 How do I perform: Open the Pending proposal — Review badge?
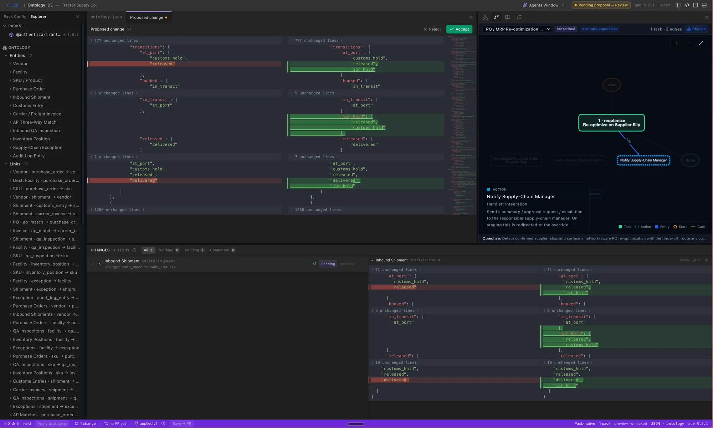601,5
